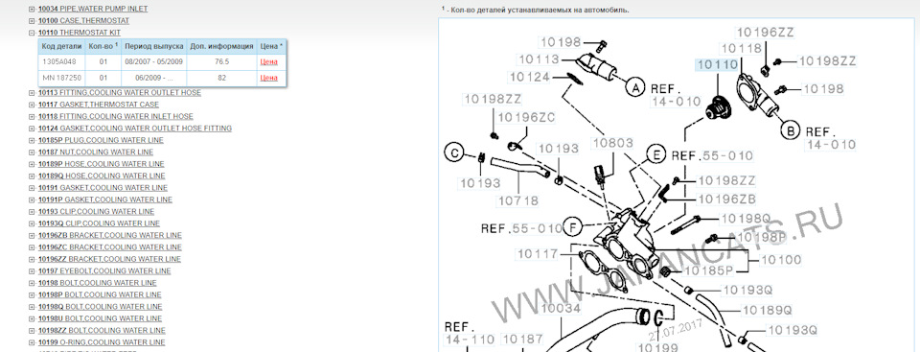Click the 10803 label in the diagram
Screen dimensions: 920x352
[612, 143]
